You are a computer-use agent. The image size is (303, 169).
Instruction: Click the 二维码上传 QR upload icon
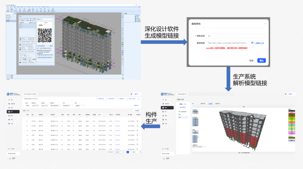252,43
